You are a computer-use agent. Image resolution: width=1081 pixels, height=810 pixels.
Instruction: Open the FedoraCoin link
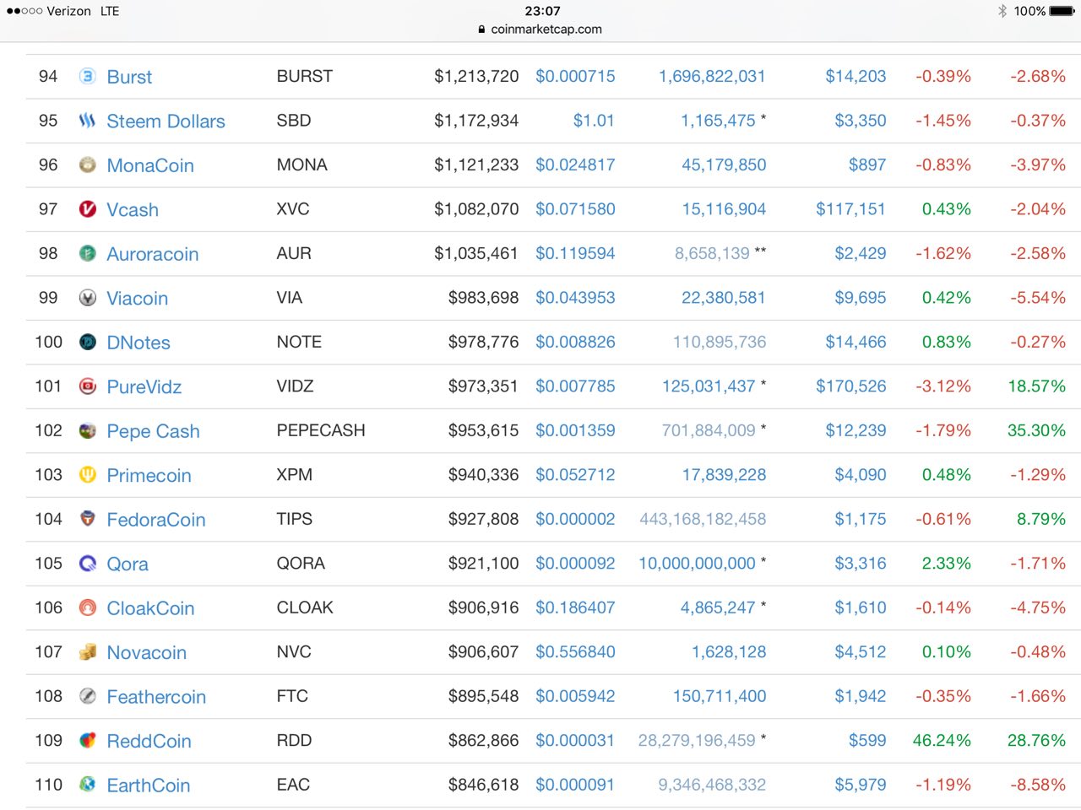[156, 520]
